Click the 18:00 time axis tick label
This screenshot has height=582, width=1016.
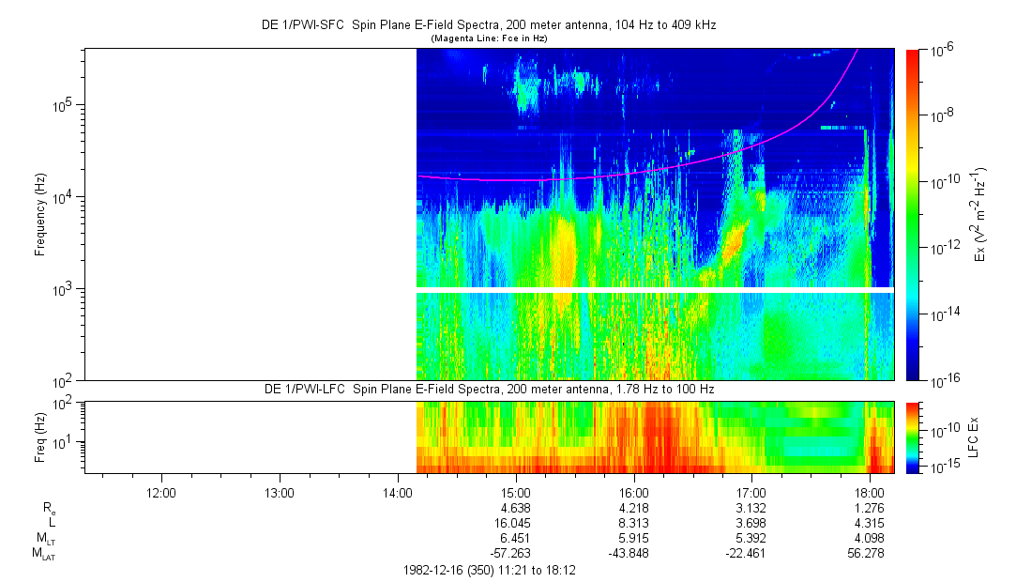point(871,491)
